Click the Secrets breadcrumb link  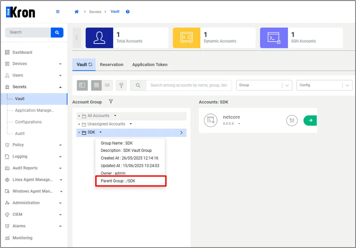point(95,12)
